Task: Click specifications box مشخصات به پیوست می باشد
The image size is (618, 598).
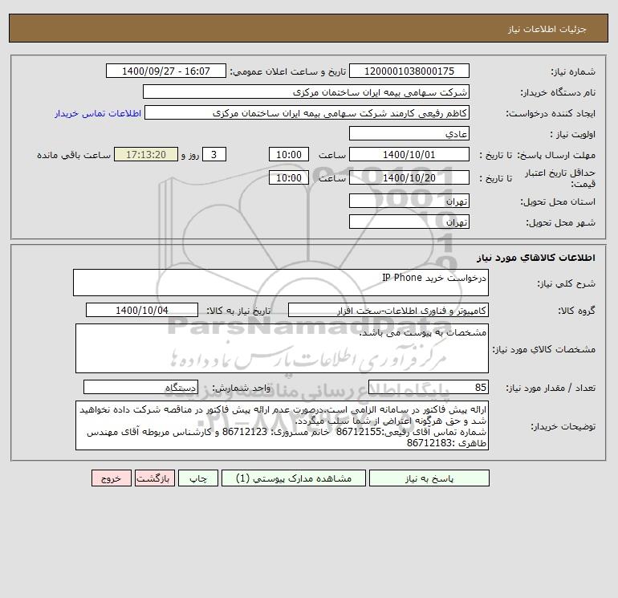Action: tap(282, 348)
